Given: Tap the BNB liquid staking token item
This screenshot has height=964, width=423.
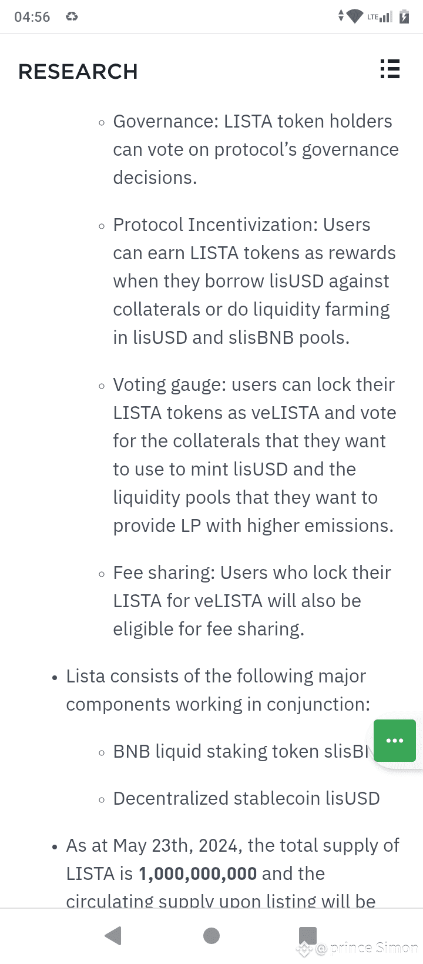Looking at the screenshot, I should click(242, 751).
